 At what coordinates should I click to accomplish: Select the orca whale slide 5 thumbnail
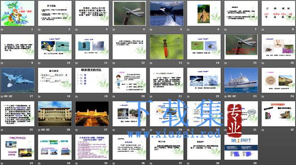[x=166, y=13]
